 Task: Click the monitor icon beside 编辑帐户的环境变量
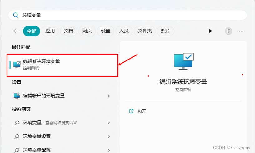coord(17,96)
